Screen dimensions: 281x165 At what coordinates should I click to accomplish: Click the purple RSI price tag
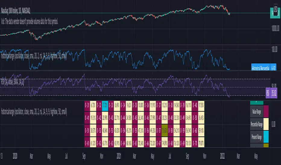(271, 93)
